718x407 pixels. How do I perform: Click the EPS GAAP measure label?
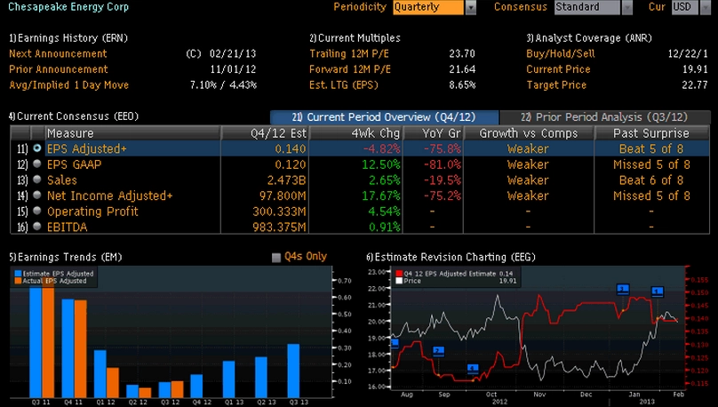pyautogui.click(x=74, y=164)
